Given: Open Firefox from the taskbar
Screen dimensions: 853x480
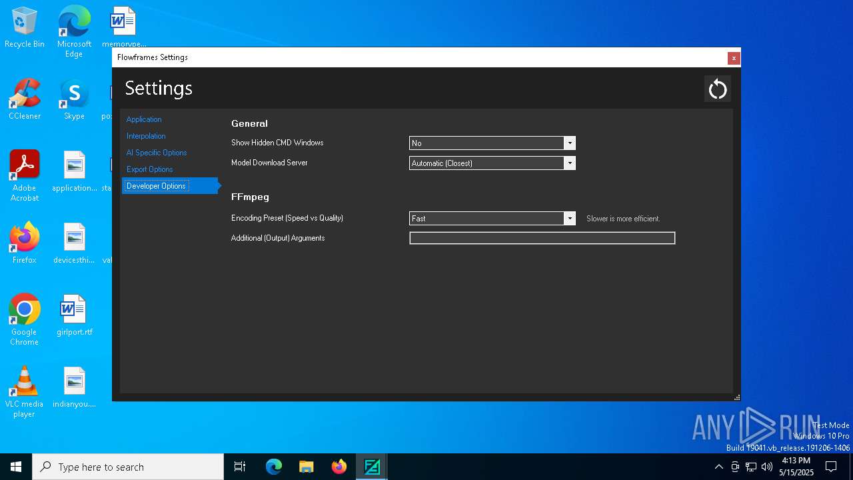Looking at the screenshot, I should coord(339,467).
